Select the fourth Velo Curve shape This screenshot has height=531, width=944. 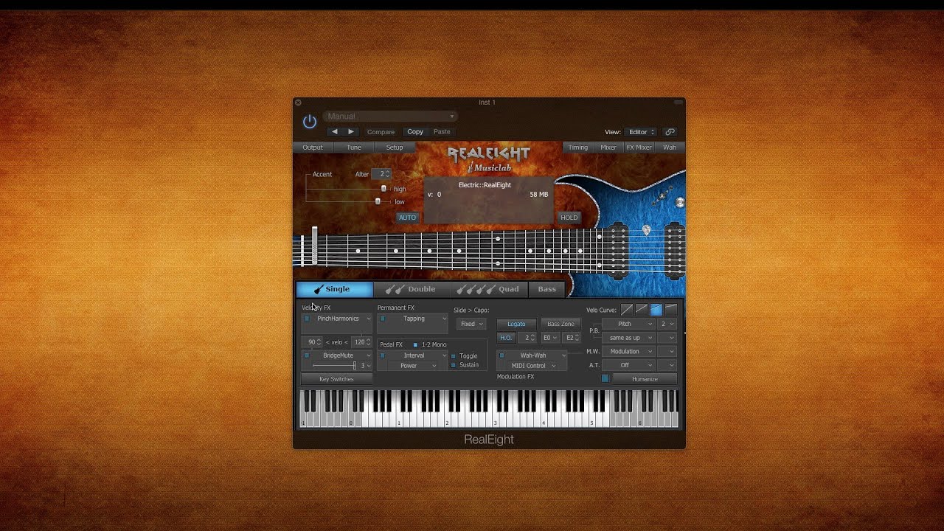(671, 310)
